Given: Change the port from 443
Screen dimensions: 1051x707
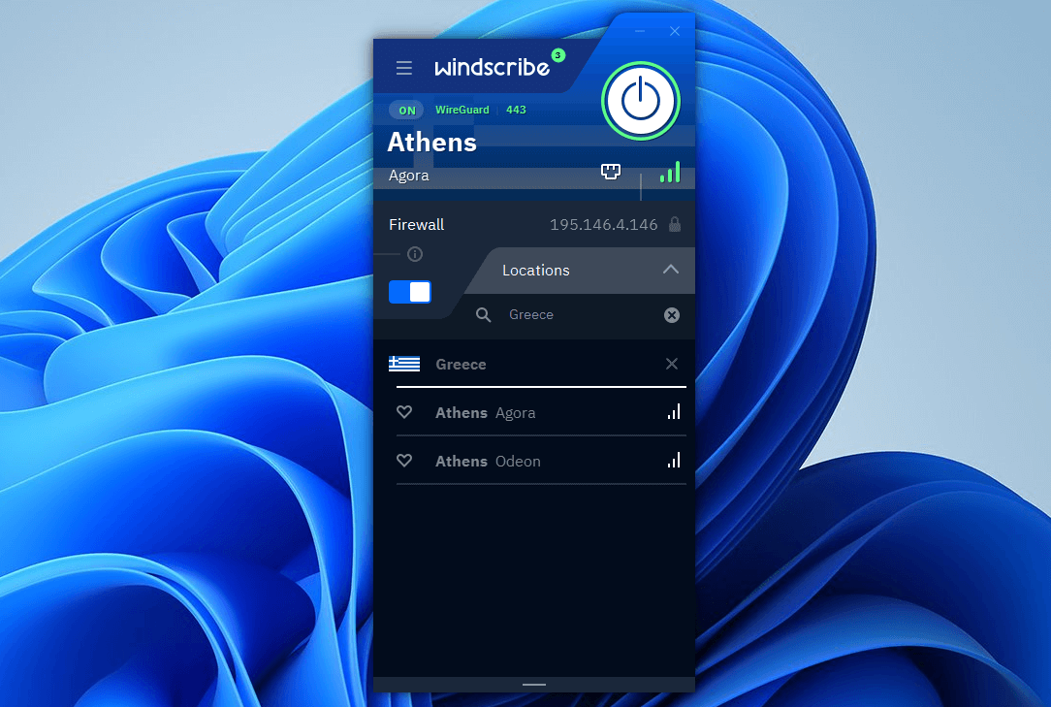Looking at the screenshot, I should [516, 110].
